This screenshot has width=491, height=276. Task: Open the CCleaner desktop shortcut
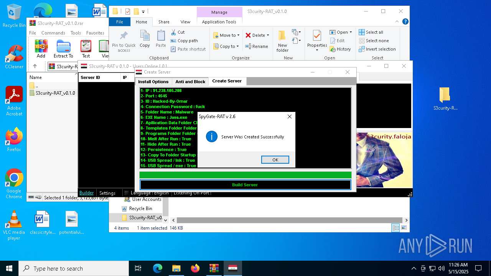[x=14, y=58]
